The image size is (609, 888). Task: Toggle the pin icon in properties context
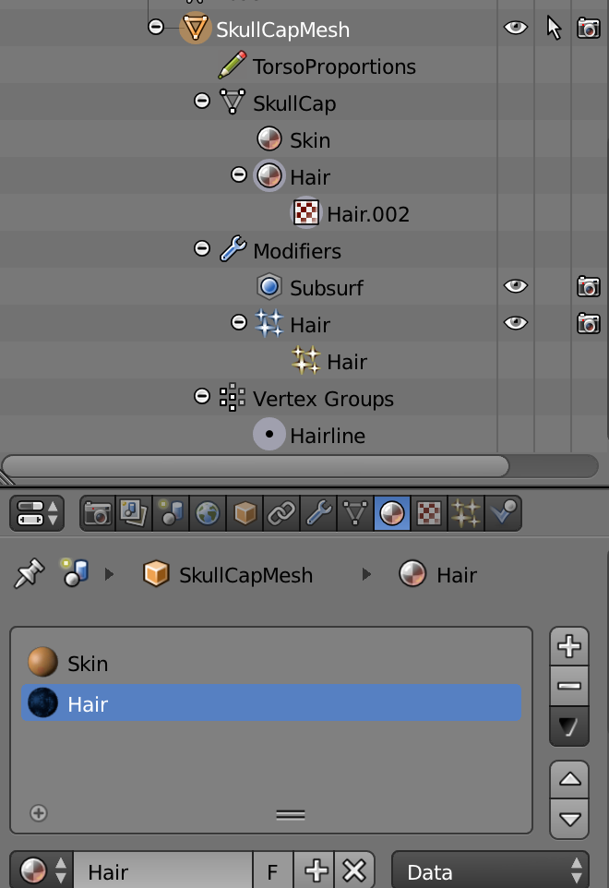[30, 573]
